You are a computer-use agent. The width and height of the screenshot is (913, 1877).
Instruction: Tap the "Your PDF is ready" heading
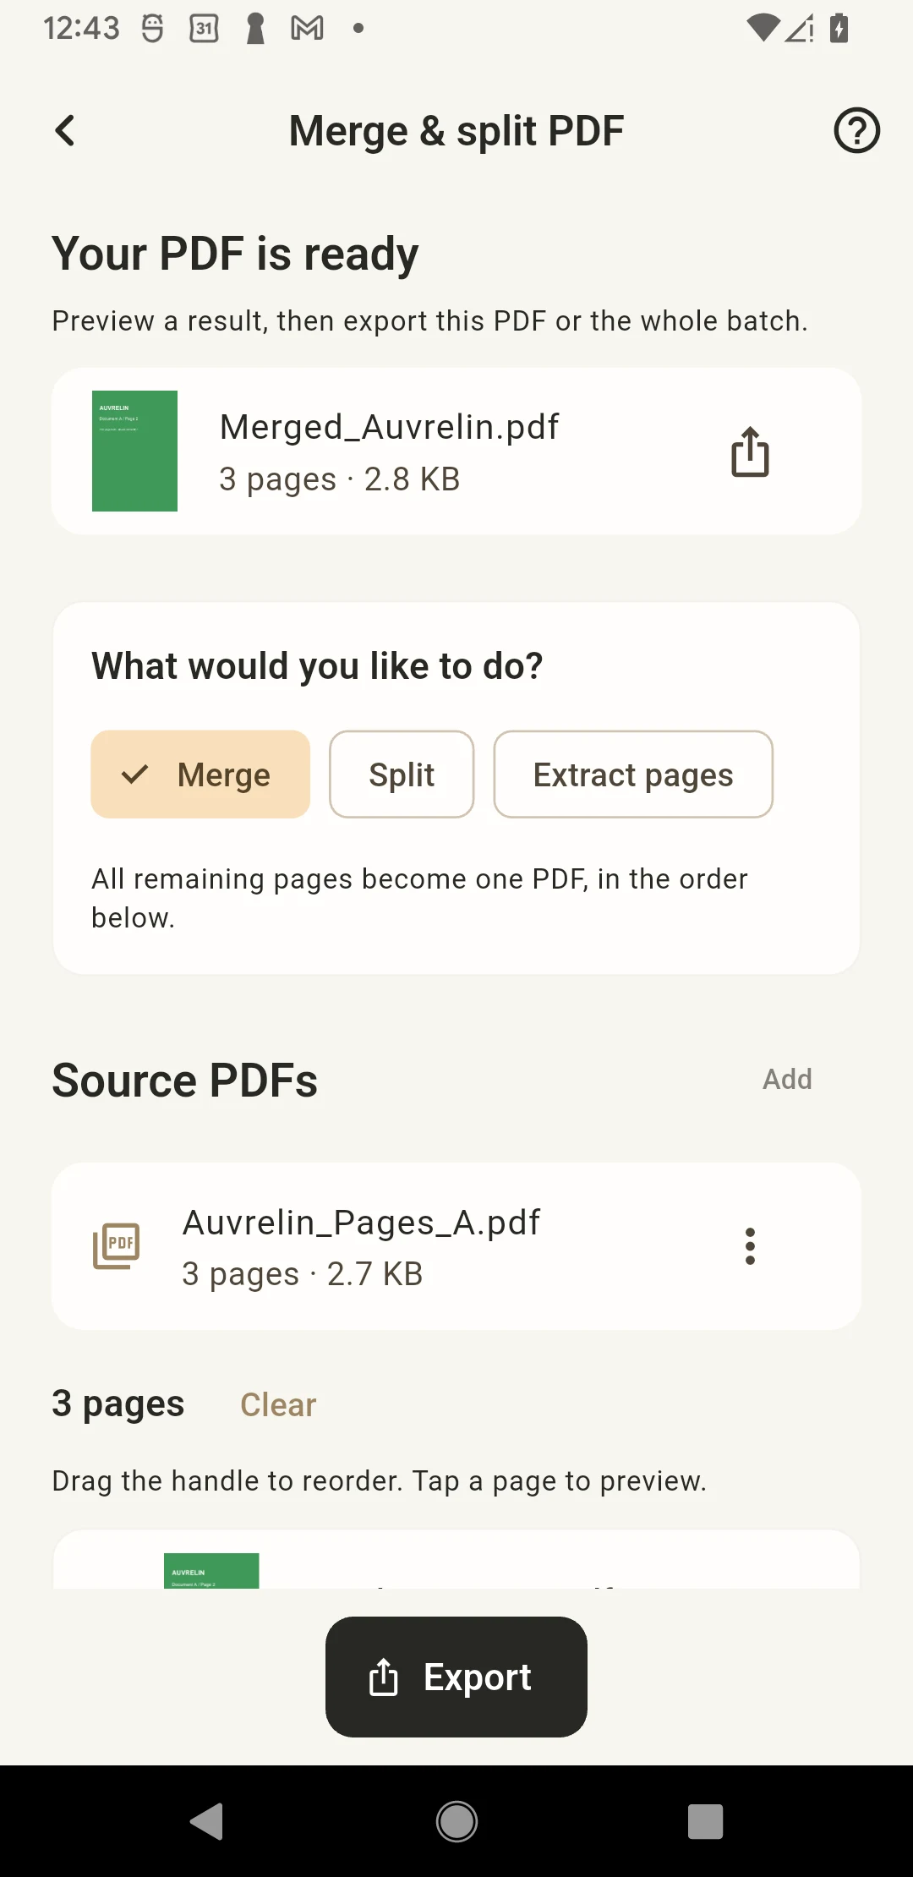[235, 254]
